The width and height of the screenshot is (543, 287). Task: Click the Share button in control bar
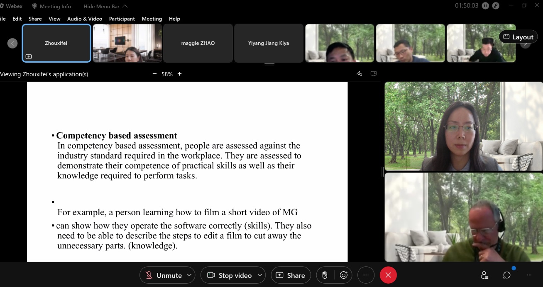[291, 275]
